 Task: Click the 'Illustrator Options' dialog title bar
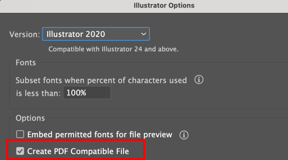pyautogui.click(x=164, y=5)
